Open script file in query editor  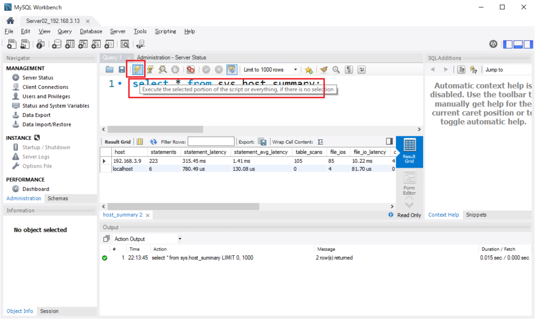tap(109, 69)
